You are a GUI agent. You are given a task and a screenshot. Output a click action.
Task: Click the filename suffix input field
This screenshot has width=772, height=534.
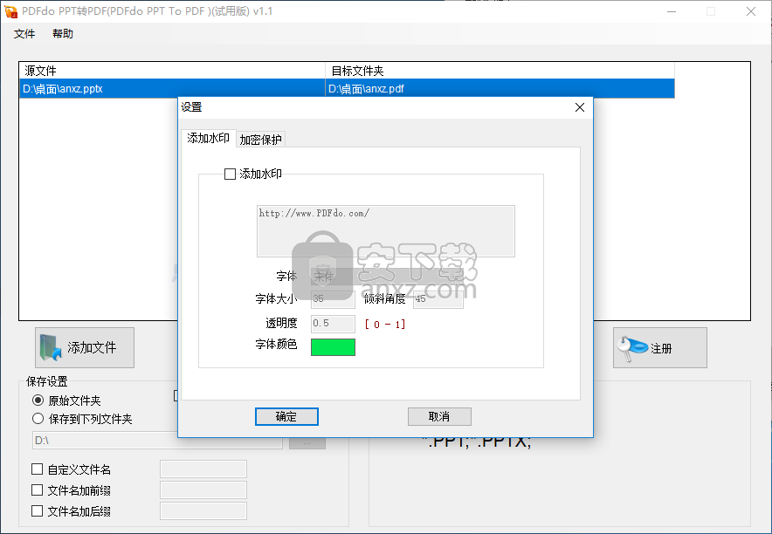[203, 511]
